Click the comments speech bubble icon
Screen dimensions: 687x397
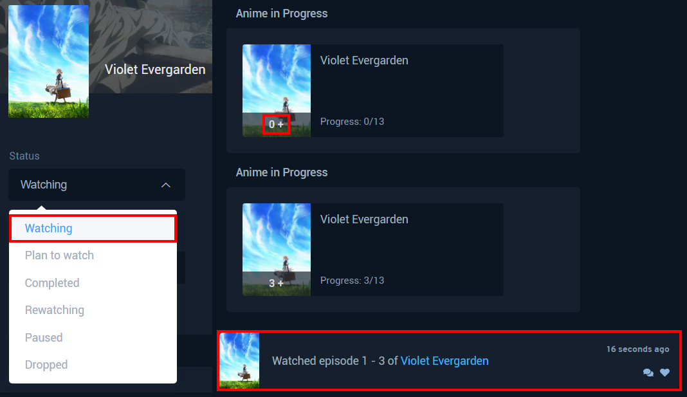(648, 373)
